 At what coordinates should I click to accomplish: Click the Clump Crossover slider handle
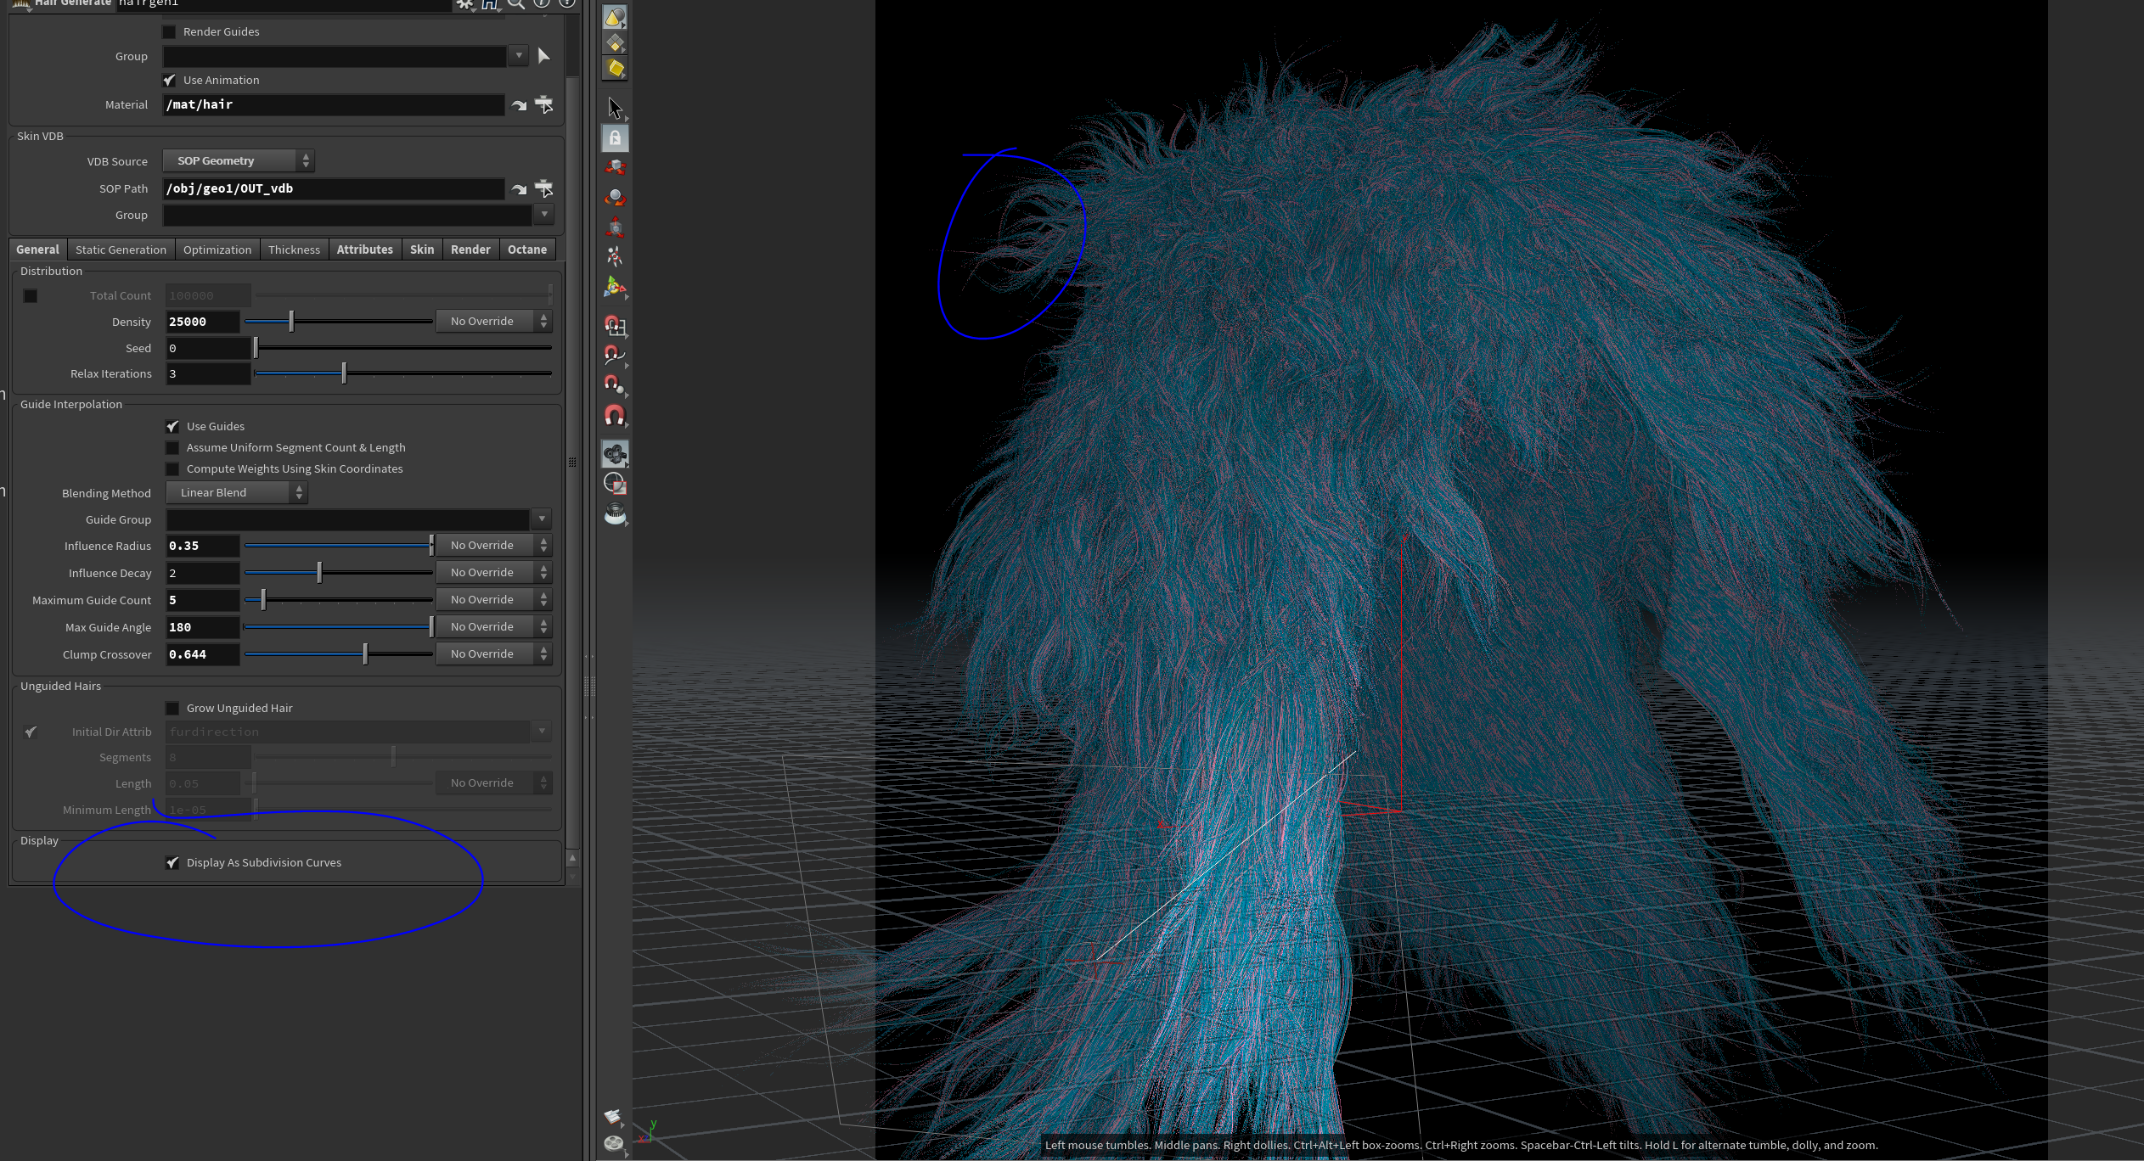(x=365, y=653)
